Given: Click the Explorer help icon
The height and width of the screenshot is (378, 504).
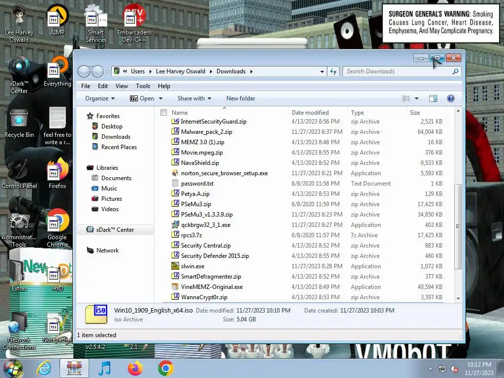Looking at the screenshot, I should click(451, 98).
